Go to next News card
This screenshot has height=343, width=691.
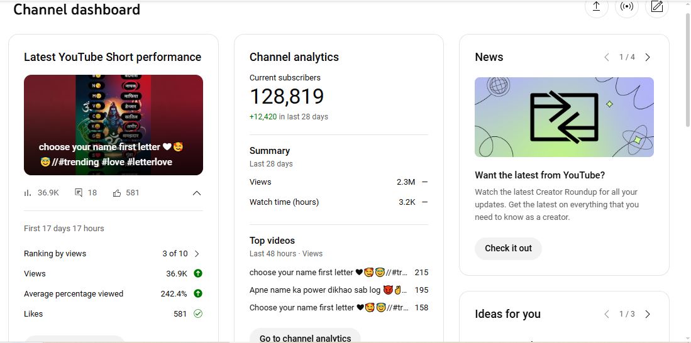pyautogui.click(x=648, y=57)
